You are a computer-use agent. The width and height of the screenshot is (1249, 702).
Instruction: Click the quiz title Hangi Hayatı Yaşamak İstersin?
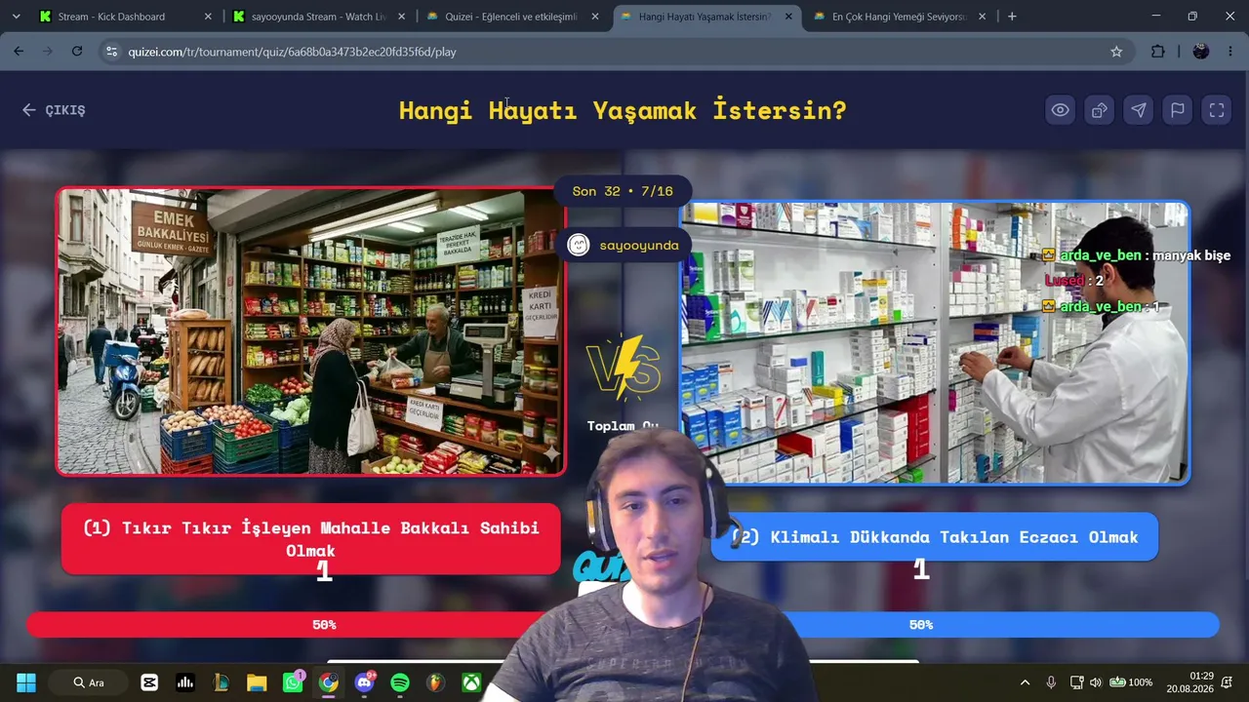[623, 110]
